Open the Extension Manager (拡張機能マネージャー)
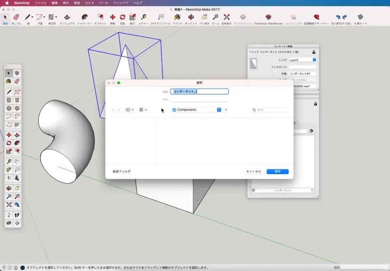The width and height of the screenshot is (390, 271). click(316, 17)
